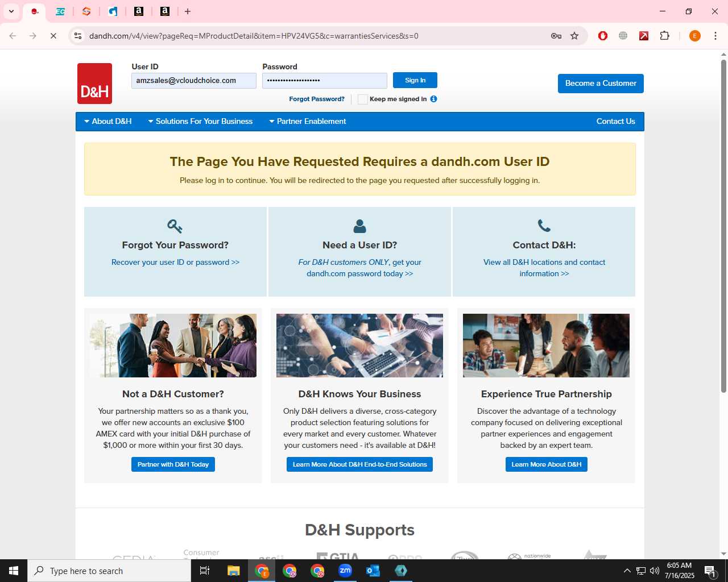Click View all D&H locations link
This screenshot has height=582, width=728.
click(x=544, y=268)
